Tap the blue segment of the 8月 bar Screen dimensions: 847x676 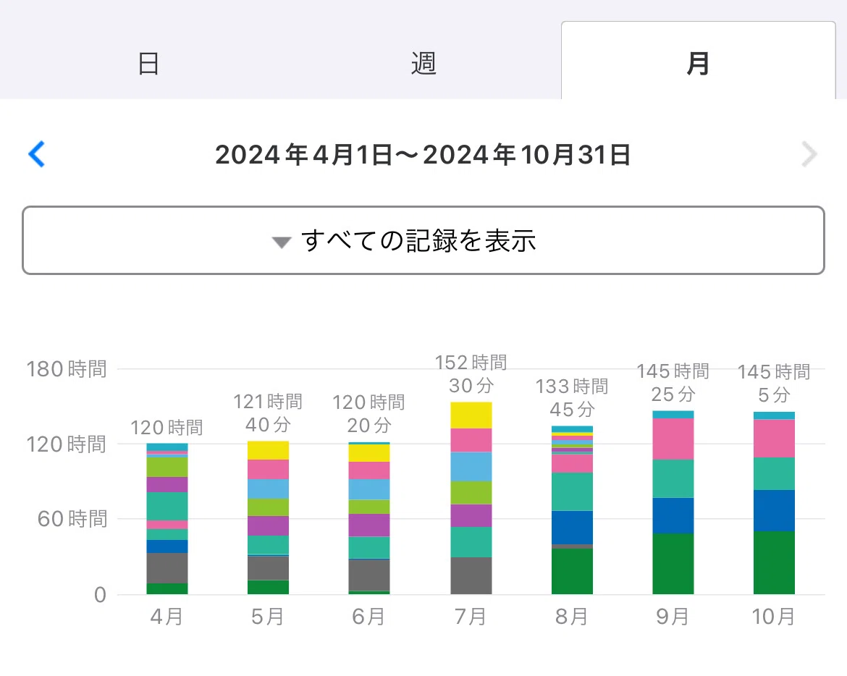572,528
